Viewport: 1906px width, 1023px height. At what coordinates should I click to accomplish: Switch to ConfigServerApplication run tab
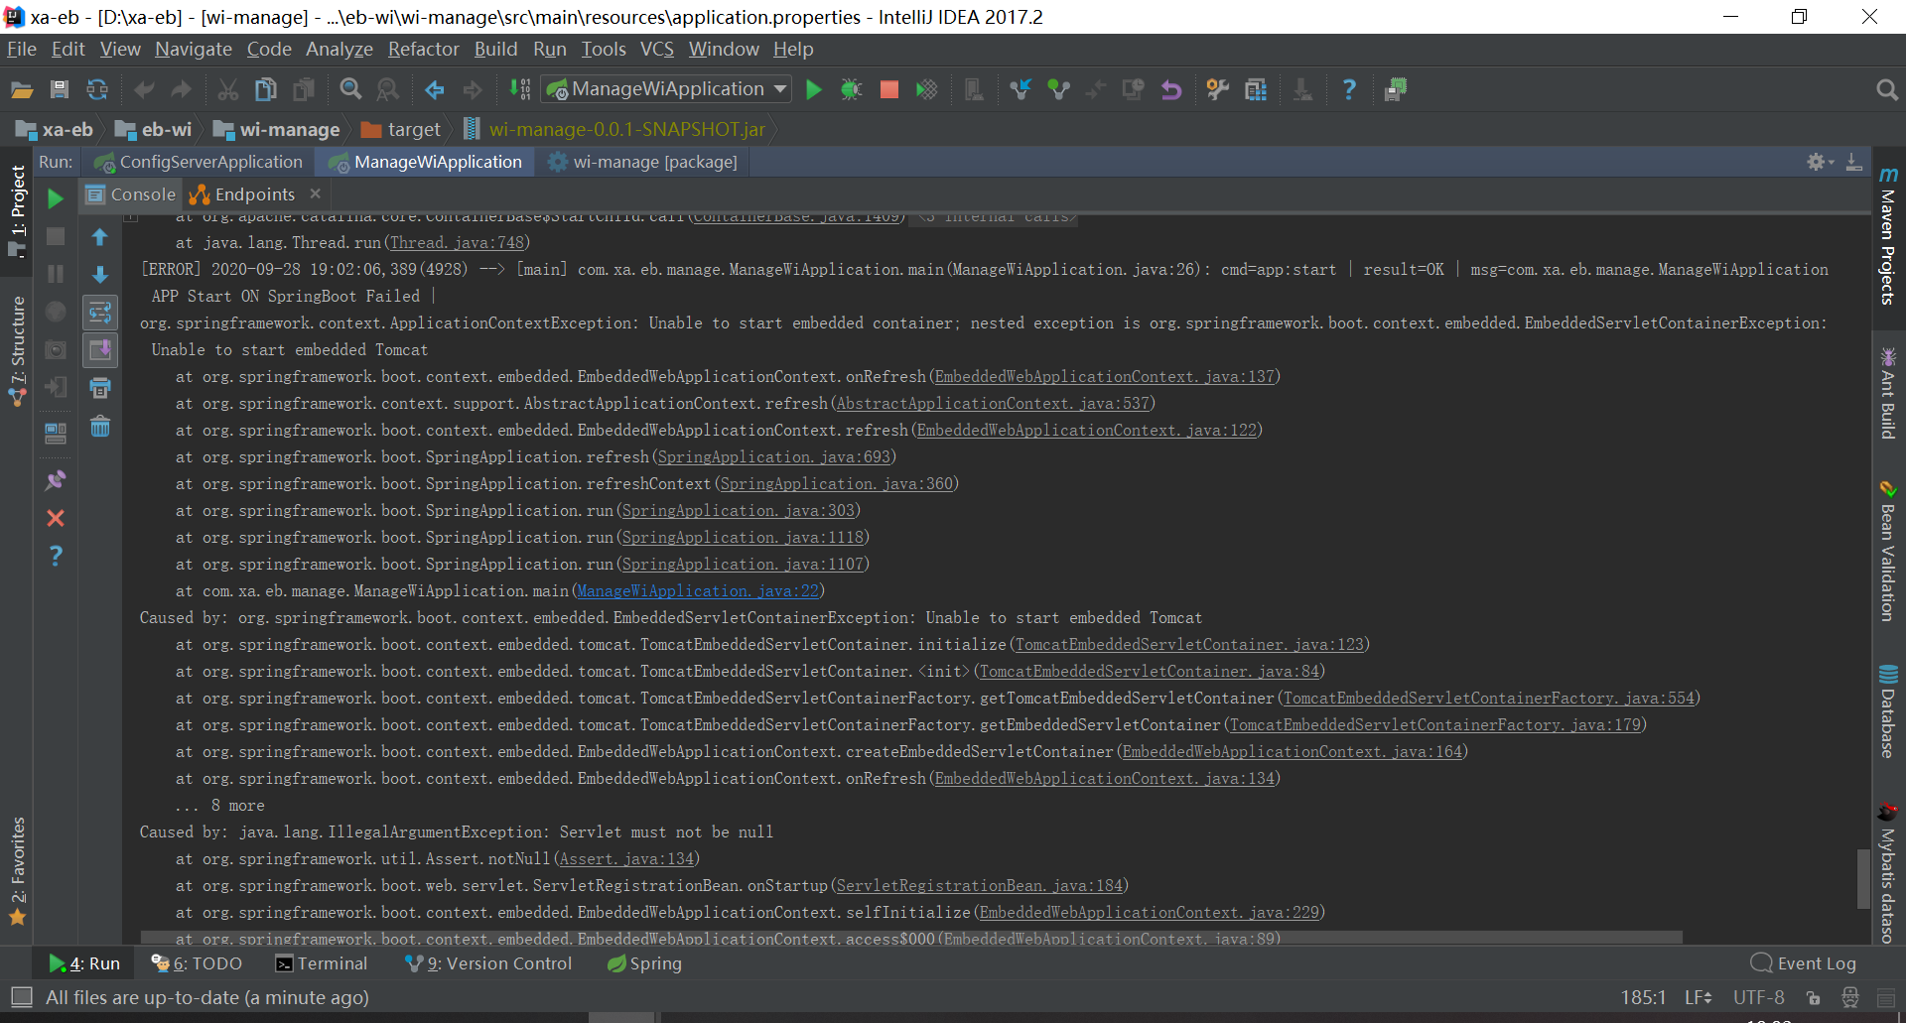click(x=199, y=162)
